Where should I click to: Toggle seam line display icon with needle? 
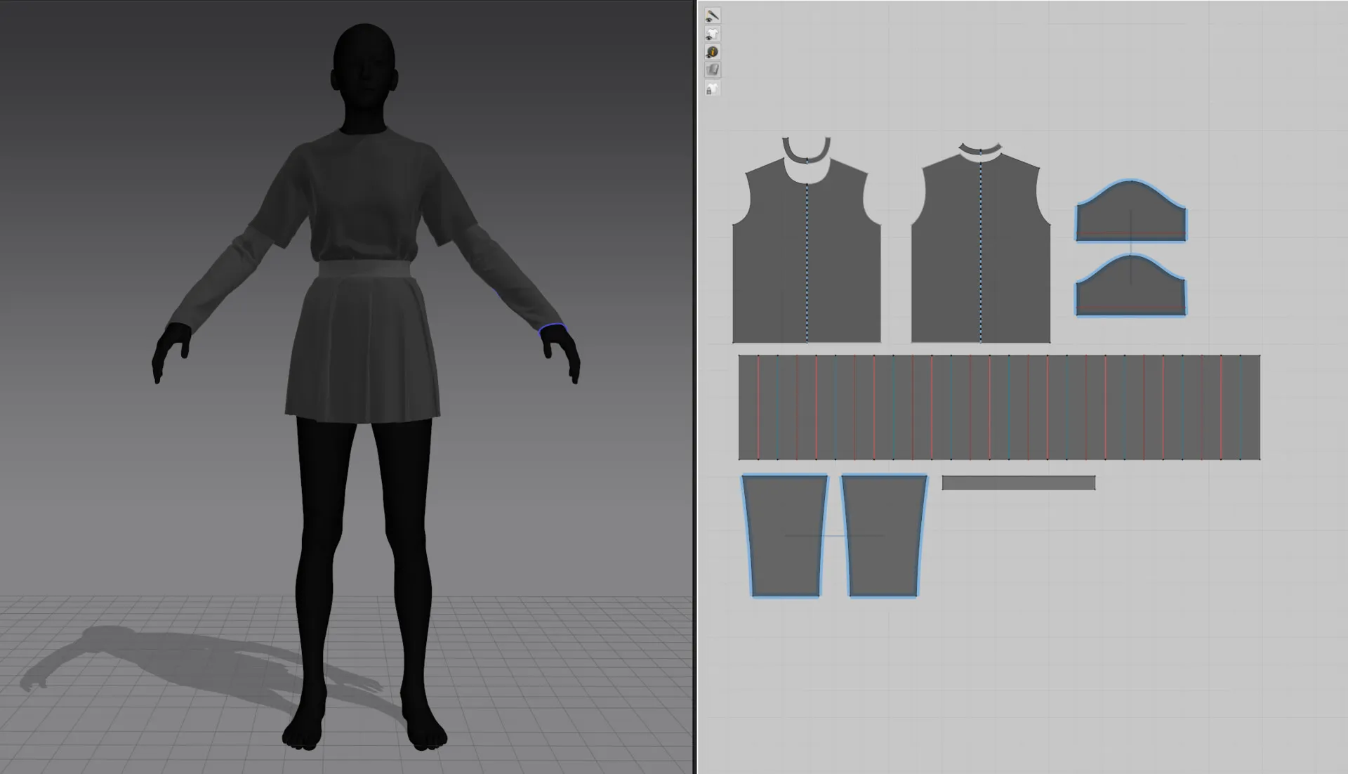click(712, 15)
